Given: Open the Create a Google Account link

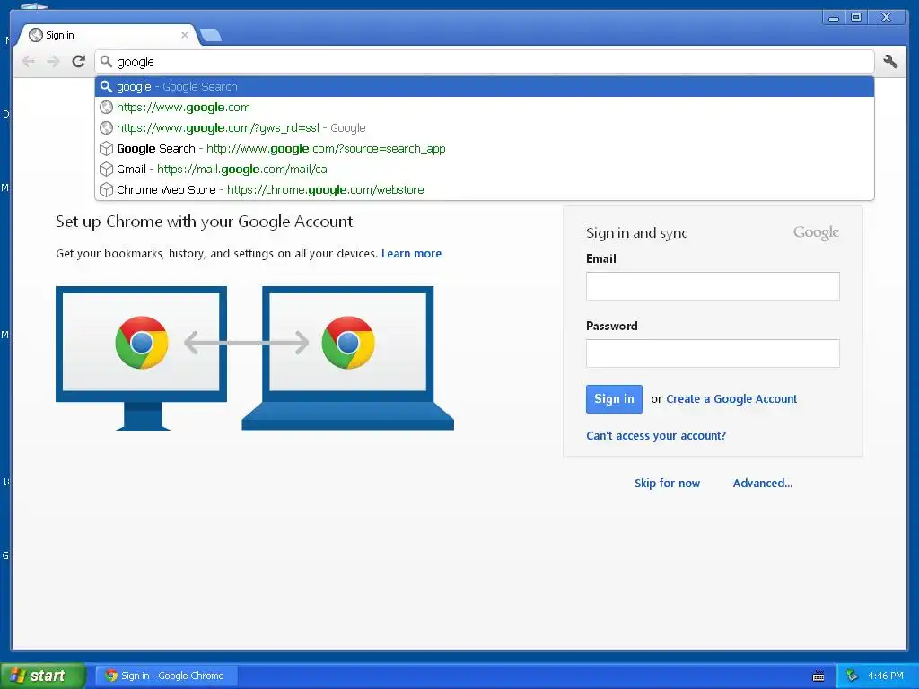Looking at the screenshot, I should click(x=731, y=399).
